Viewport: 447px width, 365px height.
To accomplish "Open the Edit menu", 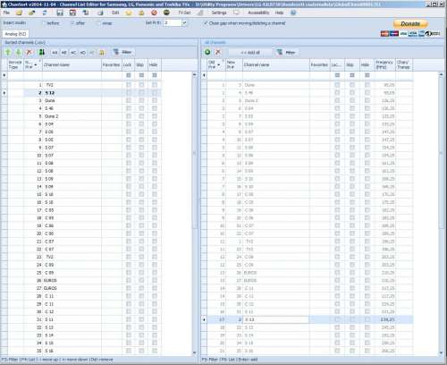I will tap(115, 13).
